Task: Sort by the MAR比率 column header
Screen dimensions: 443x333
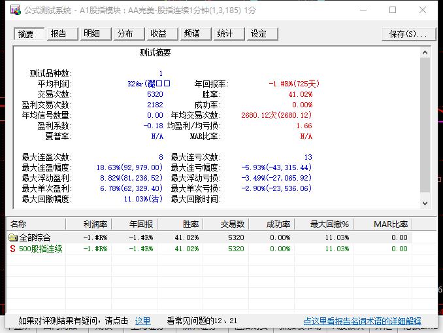Action: 383,224
